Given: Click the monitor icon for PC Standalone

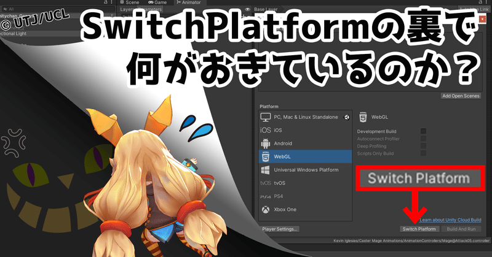Looking at the screenshot, I should click(x=266, y=117).
